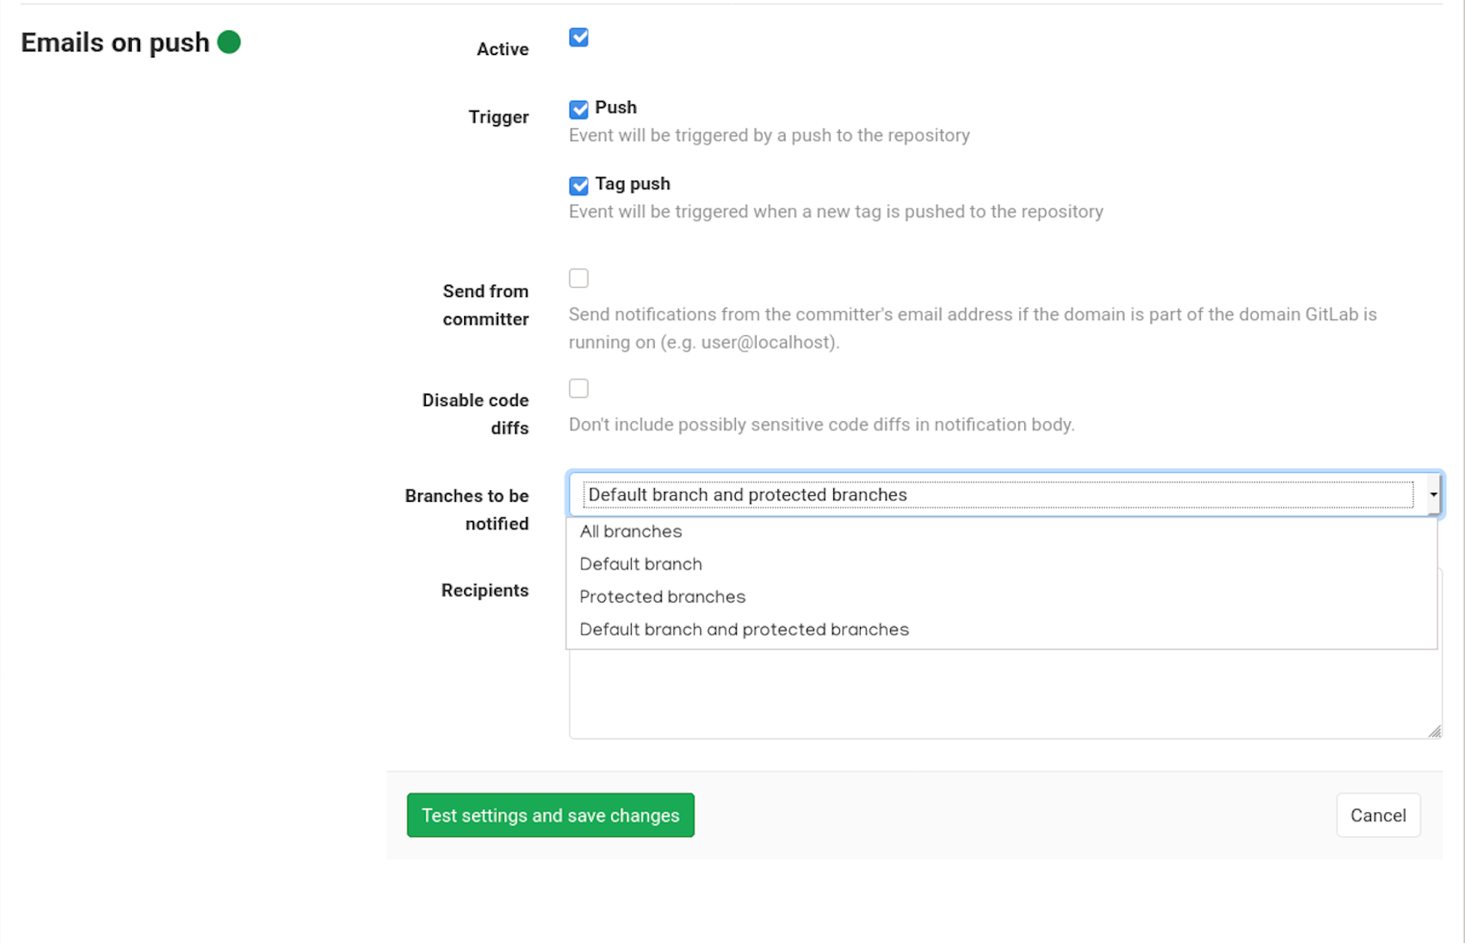Click the Cancel button
1465x943 pixels.
click(1378, 815)
